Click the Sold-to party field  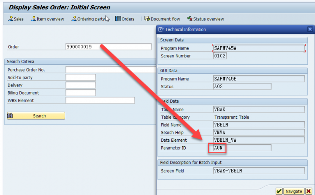[80, 77]
